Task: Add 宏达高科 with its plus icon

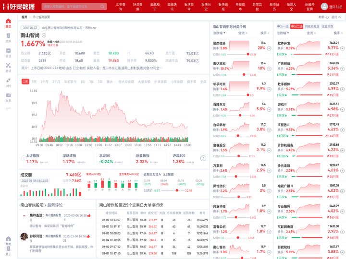Action: (269, 69)
